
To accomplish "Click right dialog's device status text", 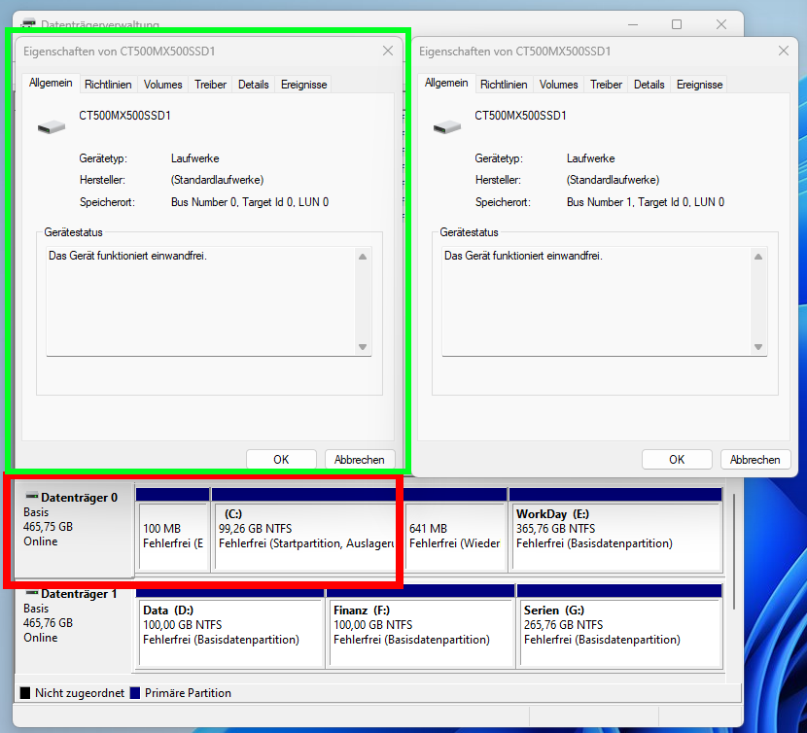I will [523, 256].
